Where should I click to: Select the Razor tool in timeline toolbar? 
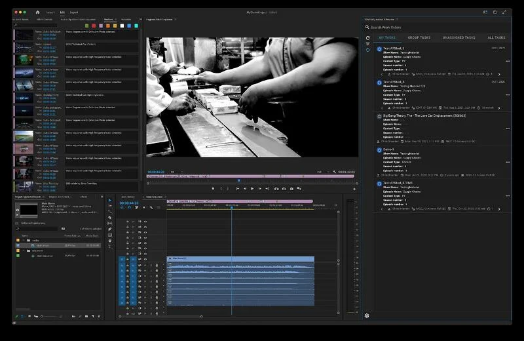[x=109, y=218]
